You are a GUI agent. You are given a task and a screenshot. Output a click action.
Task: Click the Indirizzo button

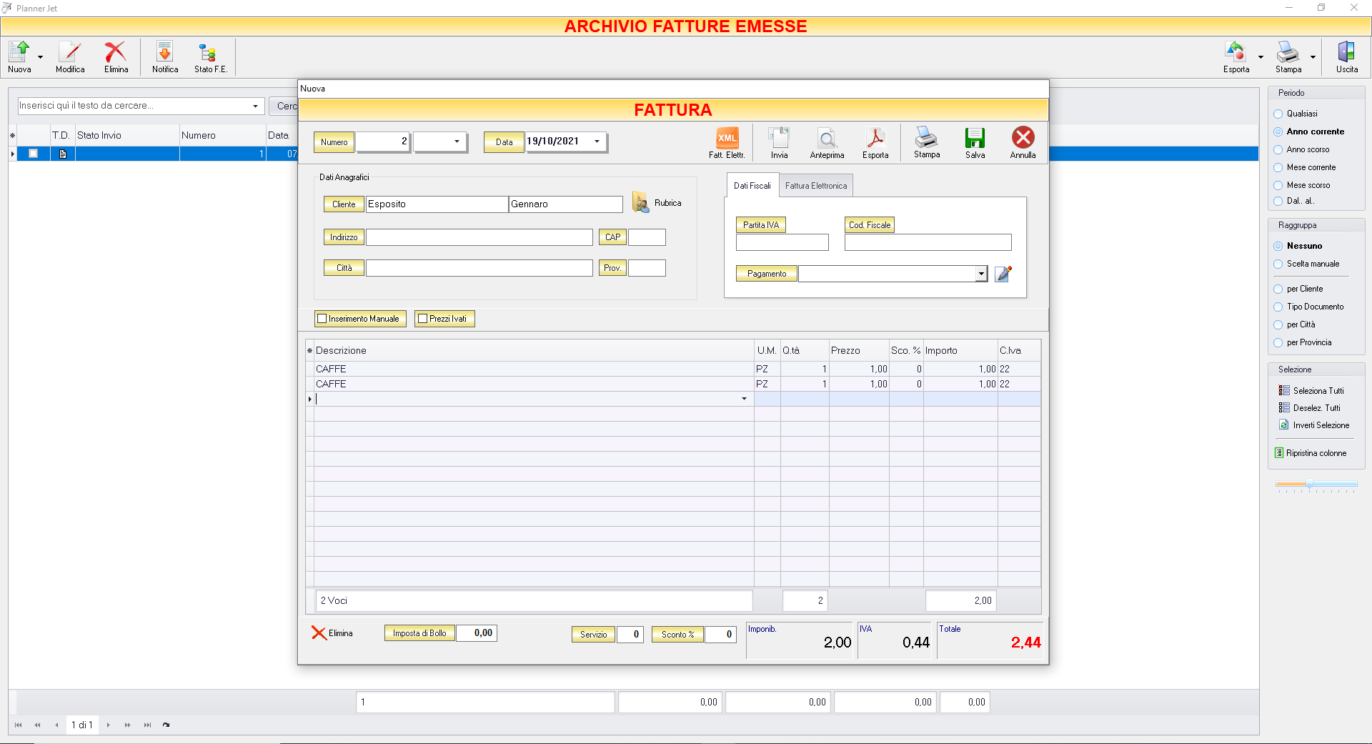(344, 237)
